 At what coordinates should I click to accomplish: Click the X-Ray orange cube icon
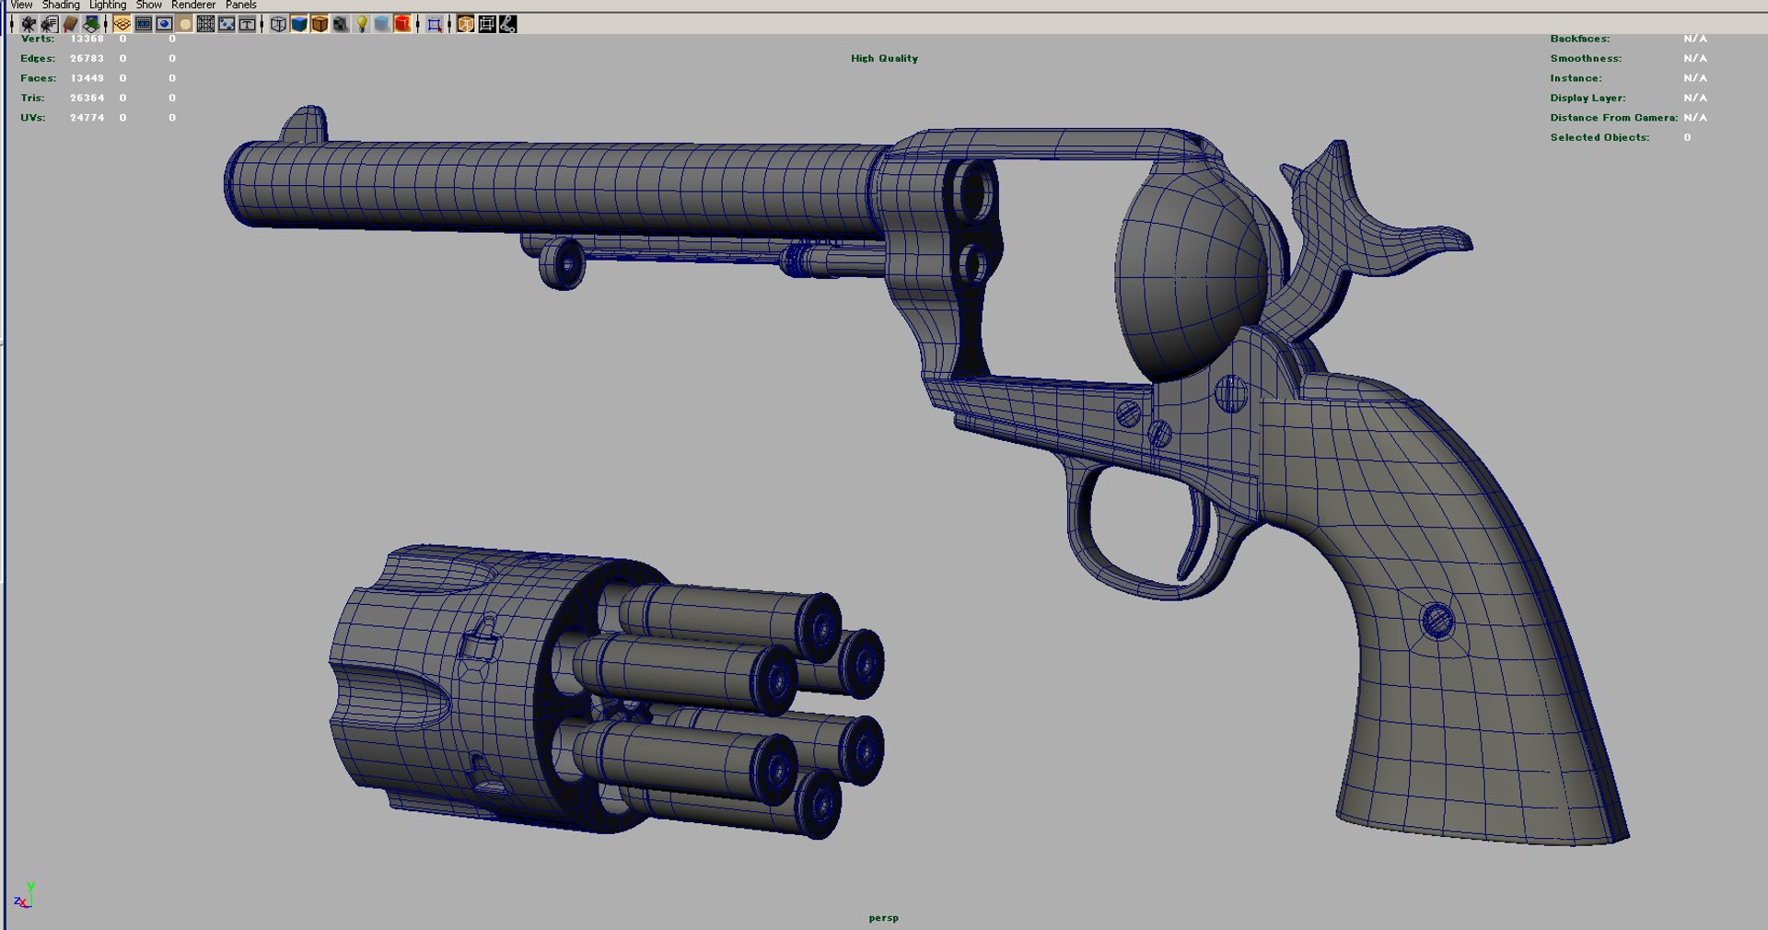(466, 24)
